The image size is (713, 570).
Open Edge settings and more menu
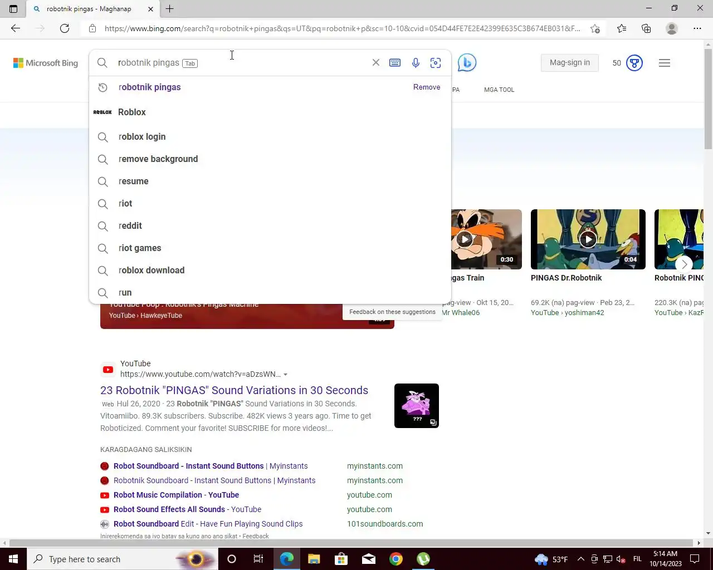(697, 28)
